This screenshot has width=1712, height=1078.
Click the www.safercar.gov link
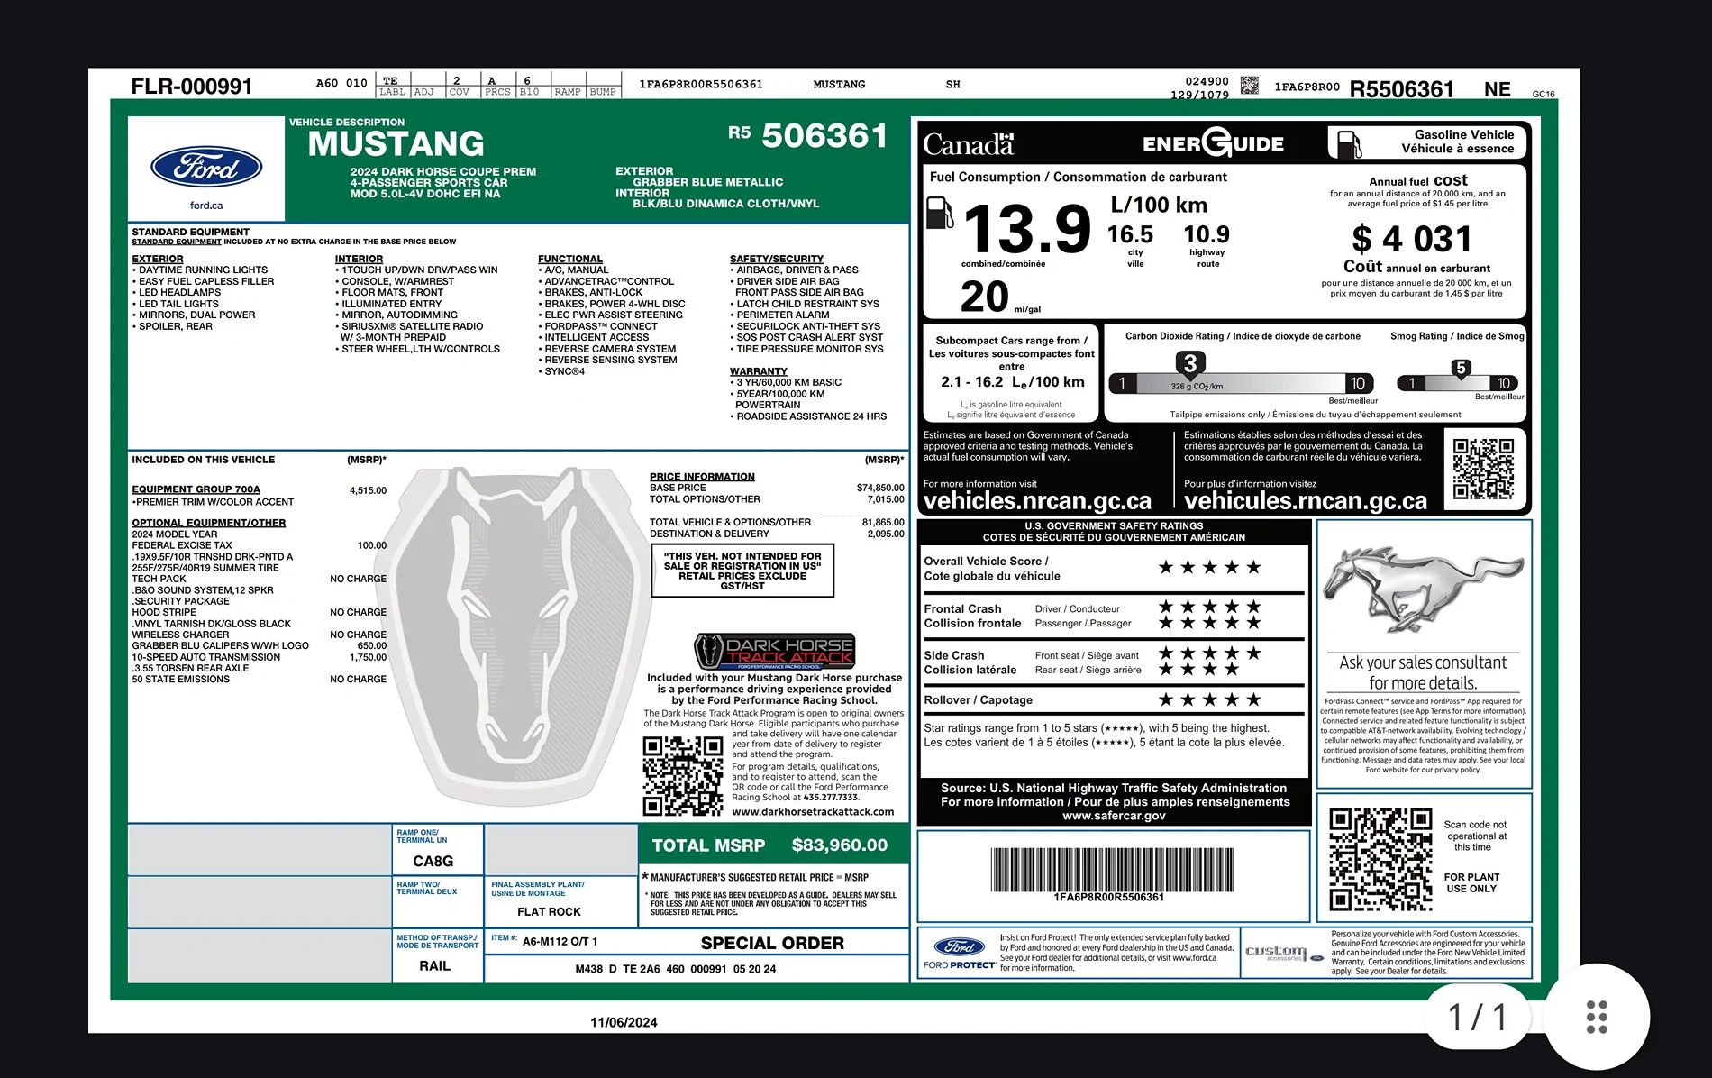coord(1114,816)
